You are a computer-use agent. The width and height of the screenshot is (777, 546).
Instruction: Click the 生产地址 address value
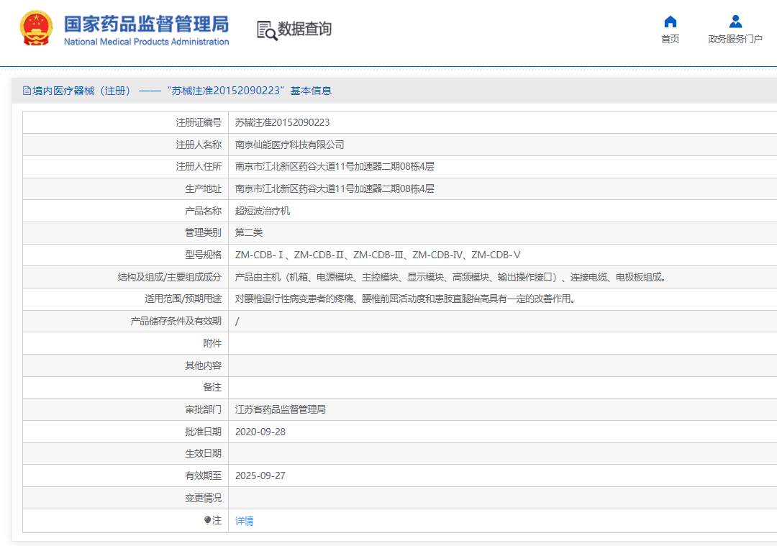(x=335, y=188)
